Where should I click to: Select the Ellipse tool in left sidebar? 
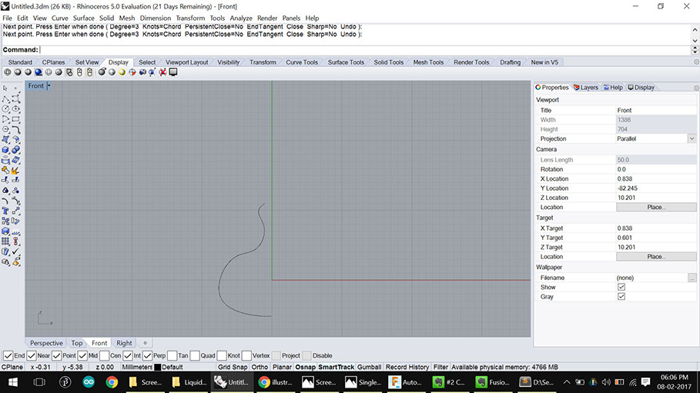[x=15, y=109]
